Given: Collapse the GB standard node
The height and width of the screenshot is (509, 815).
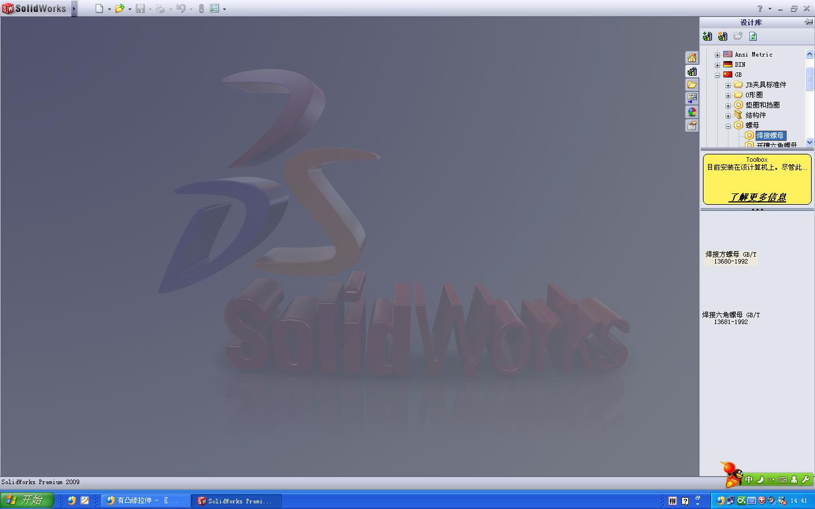Looking at the screenshot, I should click(x=717, y=75).
